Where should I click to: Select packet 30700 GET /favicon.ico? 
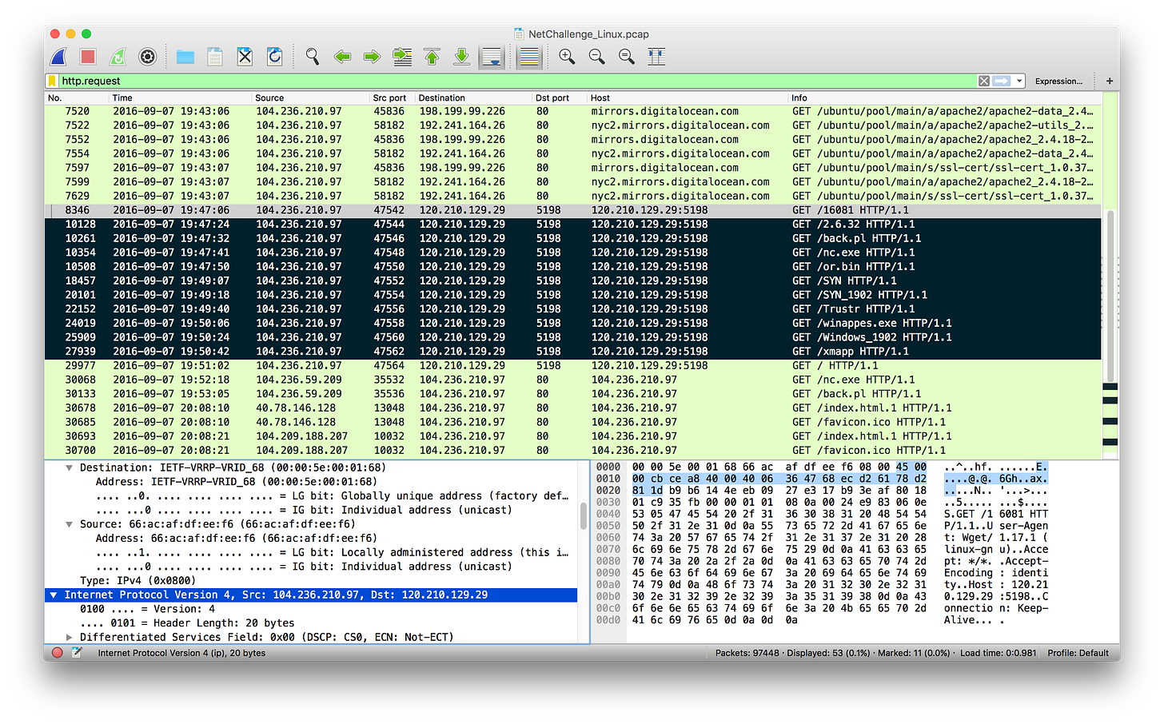573,451
